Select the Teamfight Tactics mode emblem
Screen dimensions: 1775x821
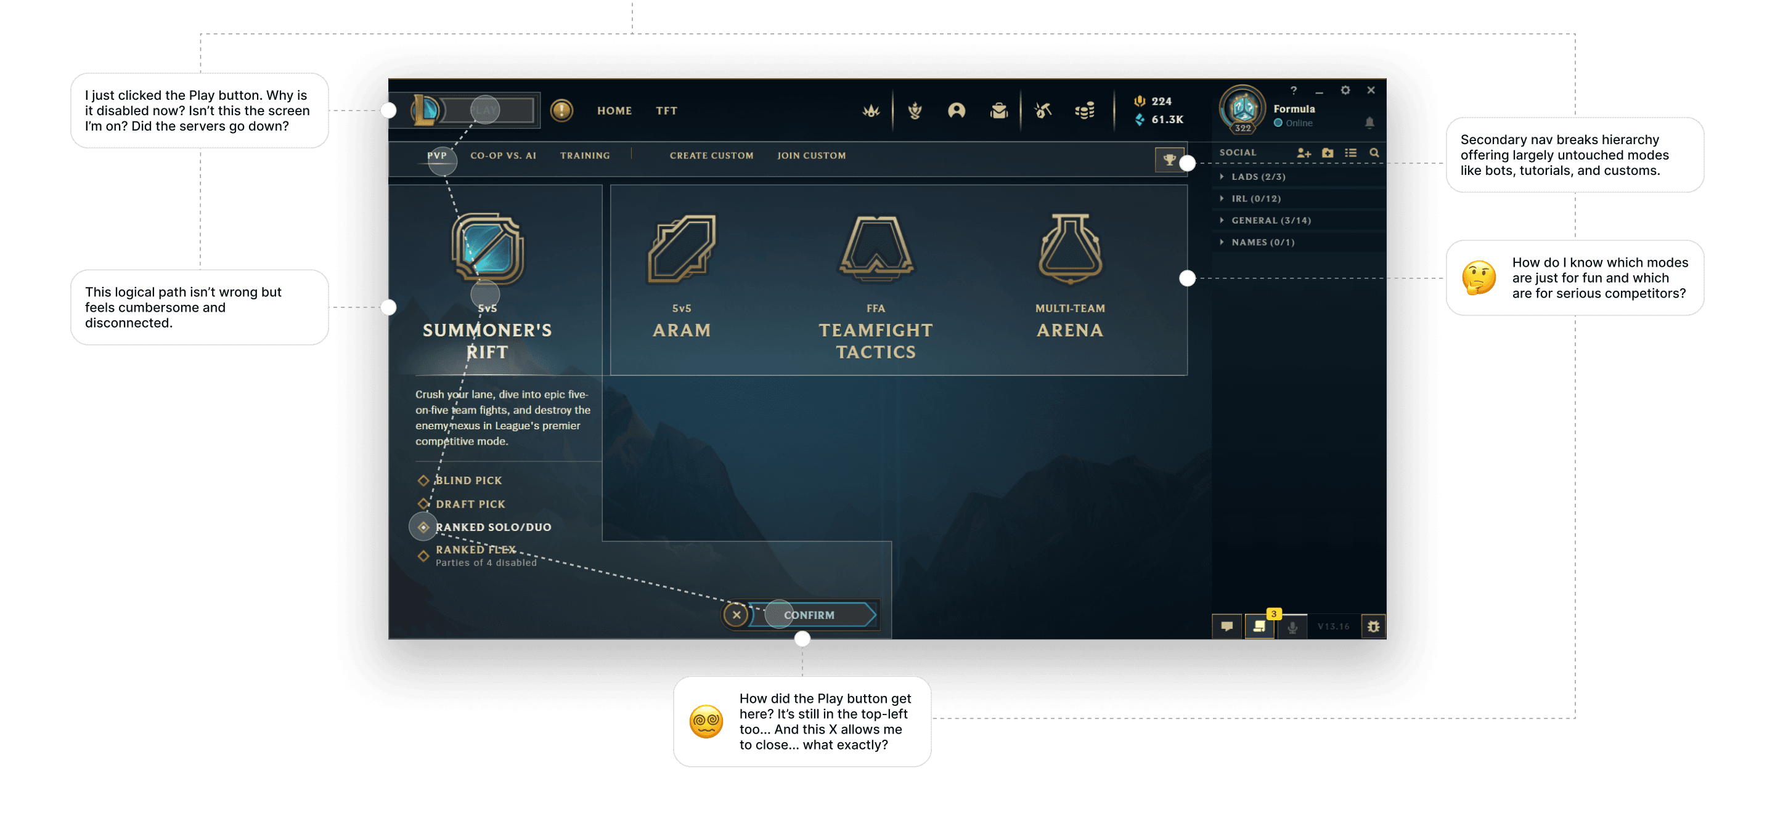[x=876, y=249]
